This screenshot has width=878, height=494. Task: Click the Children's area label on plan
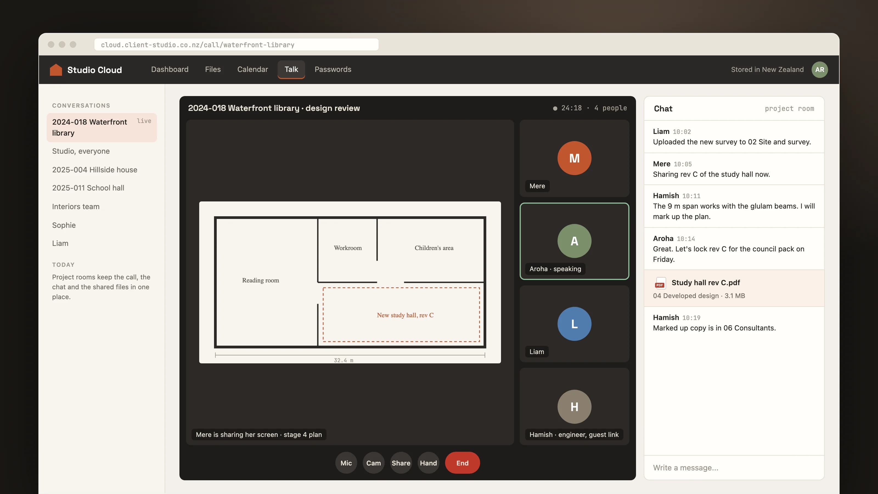click(x=434, y=248)
